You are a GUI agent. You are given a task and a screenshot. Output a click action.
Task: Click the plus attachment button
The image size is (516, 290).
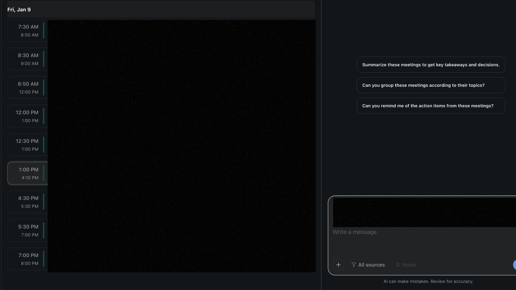pos(338,265)
